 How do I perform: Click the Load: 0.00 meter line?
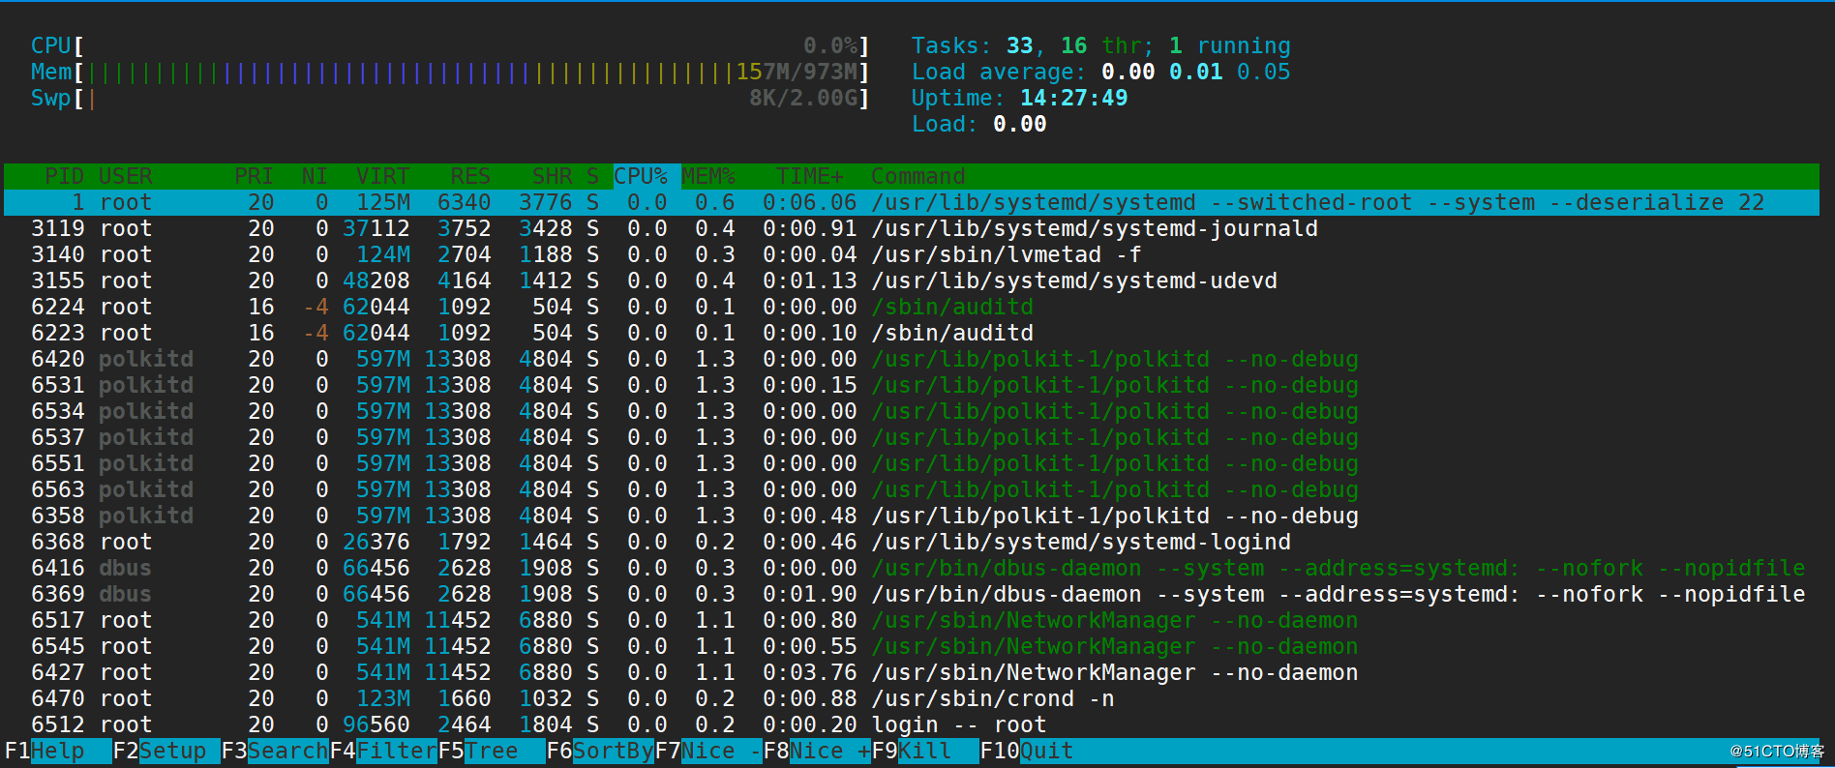click(979, 125)
